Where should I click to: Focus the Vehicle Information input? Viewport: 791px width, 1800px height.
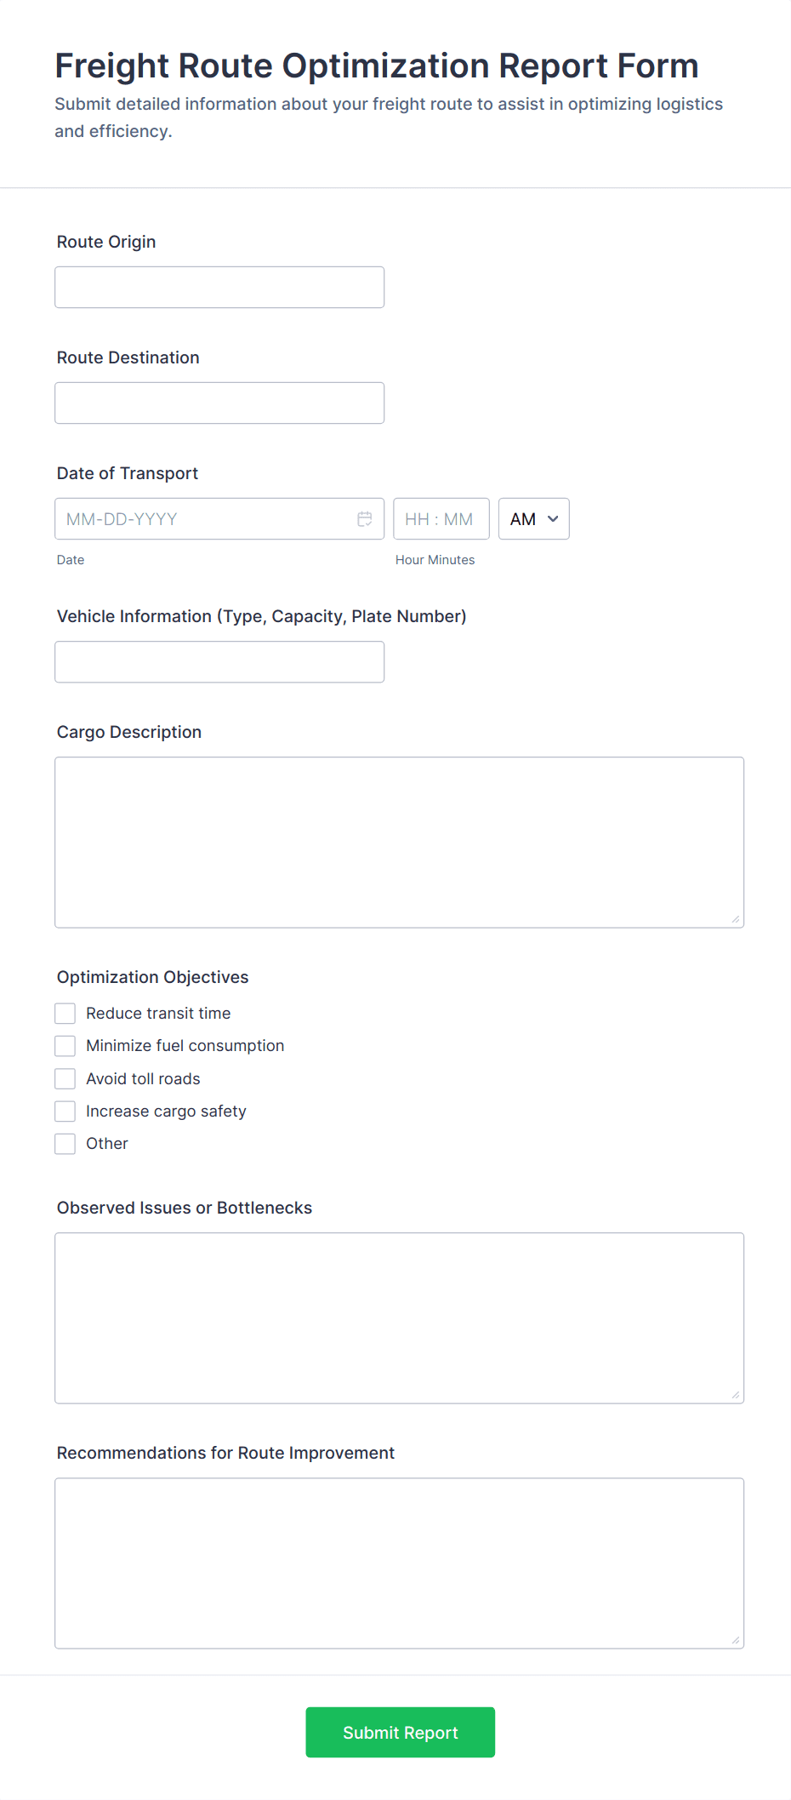tap(219, 662)
